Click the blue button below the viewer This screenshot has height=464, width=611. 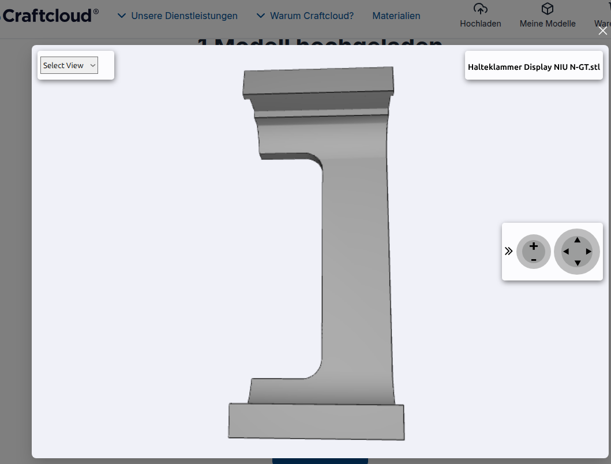click(320, 461)
